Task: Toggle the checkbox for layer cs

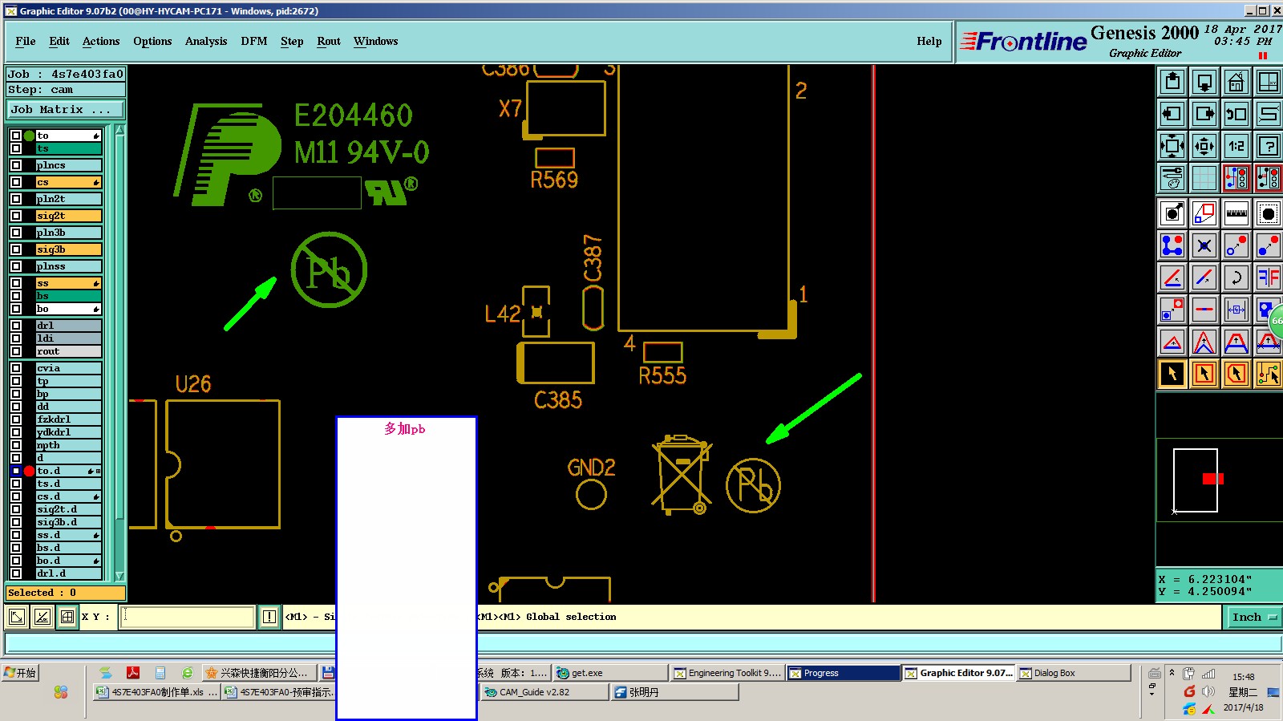Action: pyautogui.click(x=16, y=182)
